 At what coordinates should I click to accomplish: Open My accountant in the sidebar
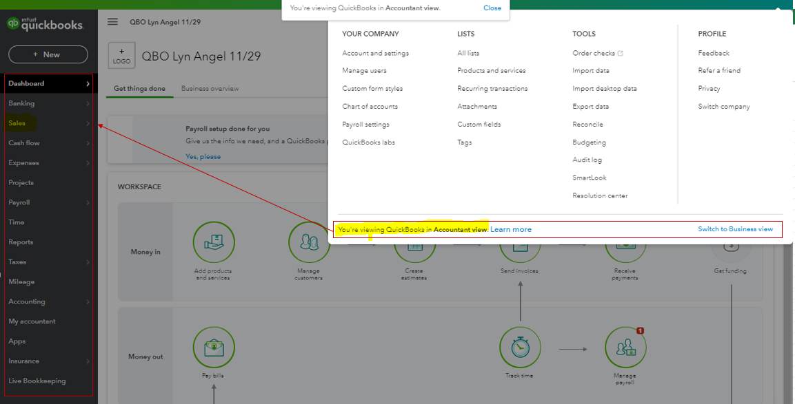(x=32, y=321)
